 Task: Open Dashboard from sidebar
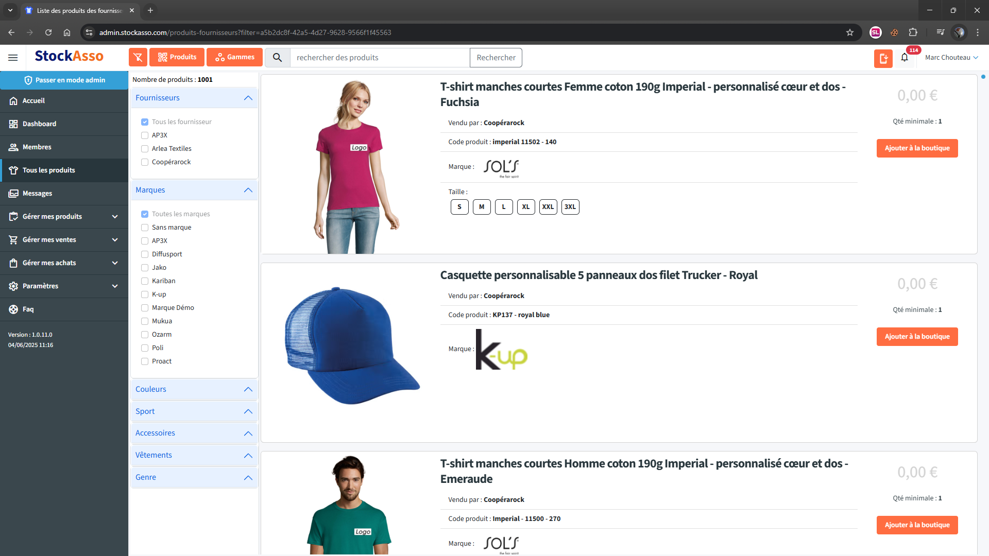(39, 124)
